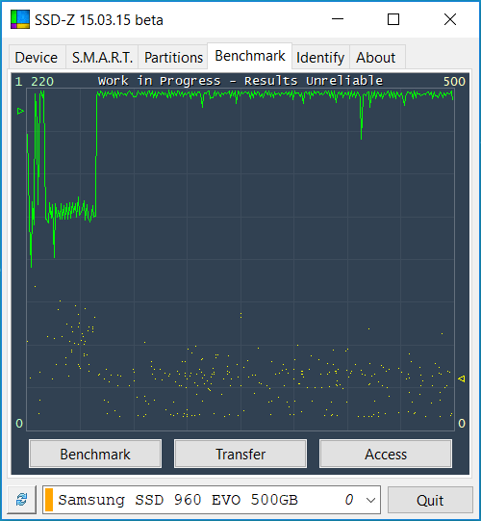
Task: Click the green triangle marker on left axis
Action: (x=20, y=111)
